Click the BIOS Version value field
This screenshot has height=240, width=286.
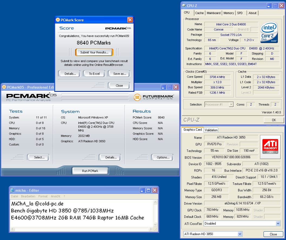point(231,157)
